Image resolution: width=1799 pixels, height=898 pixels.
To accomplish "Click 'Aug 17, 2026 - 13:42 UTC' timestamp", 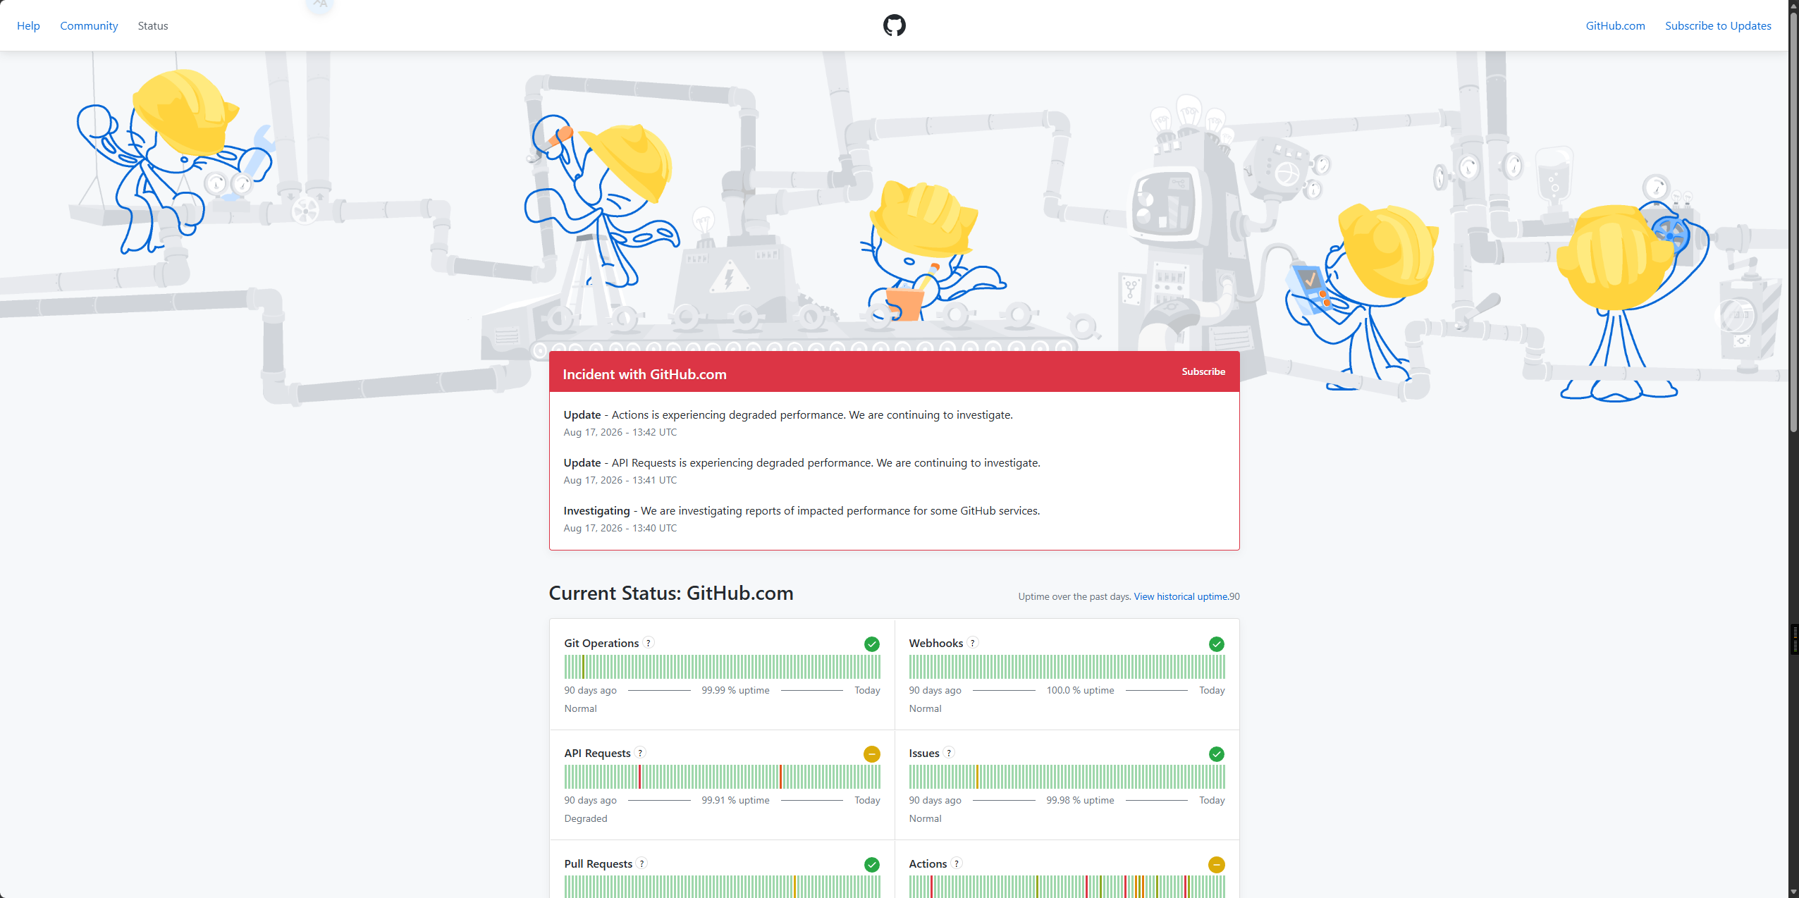I will click(620, 432).
